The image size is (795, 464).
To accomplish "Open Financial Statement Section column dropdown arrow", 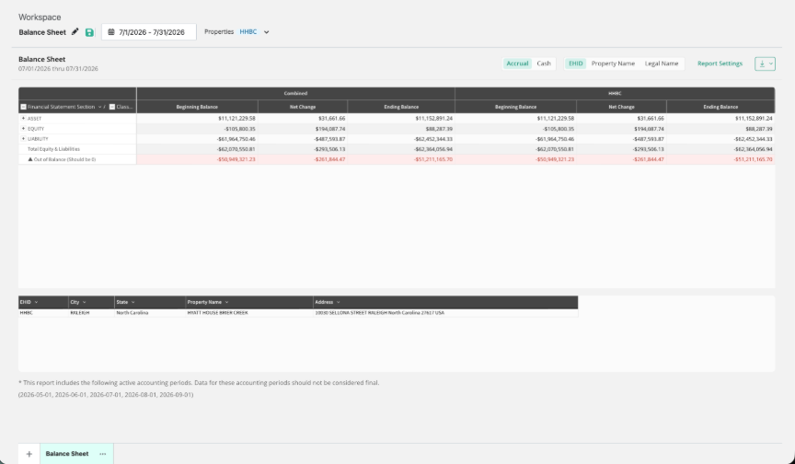I will [99, 107].
